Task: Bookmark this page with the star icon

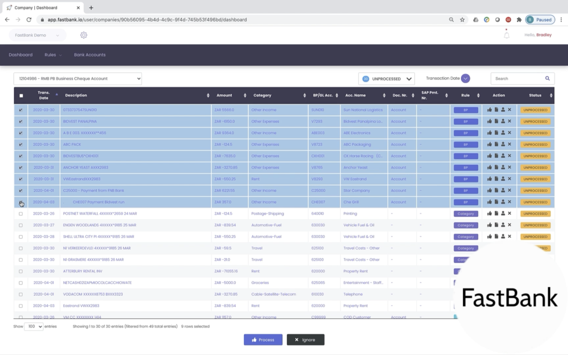Action: 462,19
